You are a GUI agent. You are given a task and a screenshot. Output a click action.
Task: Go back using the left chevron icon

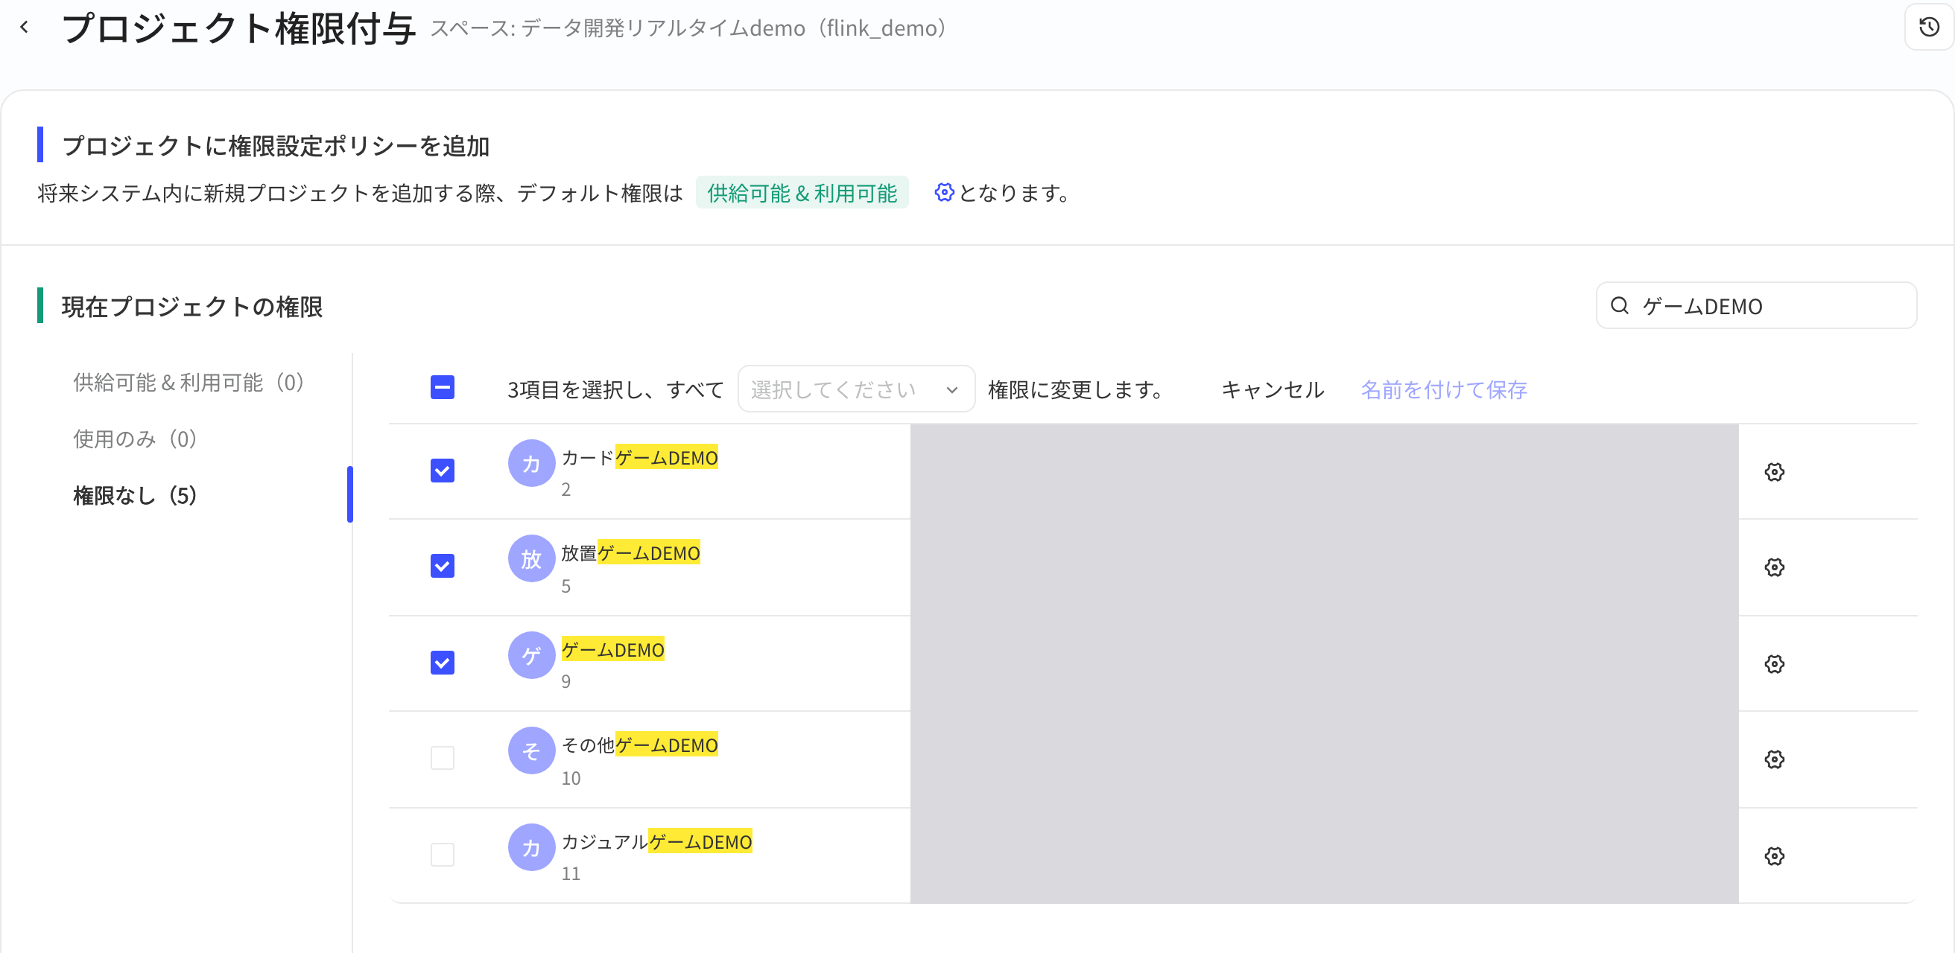(25, 28)
